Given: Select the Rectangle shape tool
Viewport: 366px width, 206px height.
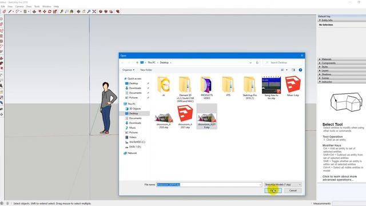Looking at the screenshot, I should (25, 11).
